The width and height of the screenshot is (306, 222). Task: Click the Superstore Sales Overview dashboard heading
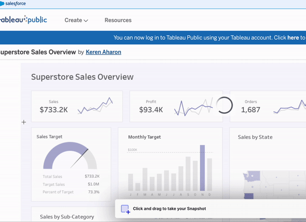point(82,77)
